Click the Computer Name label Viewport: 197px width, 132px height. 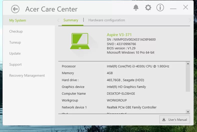pos(74,94)
